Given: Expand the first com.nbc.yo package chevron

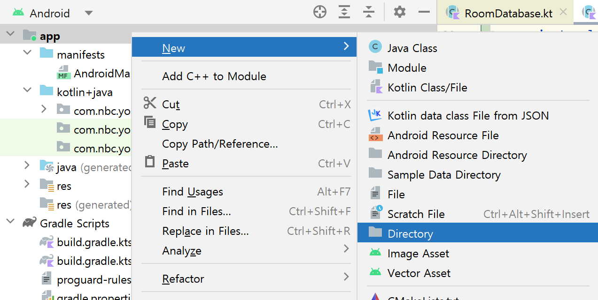Looking at the screenshot, I should pos(44,109).
